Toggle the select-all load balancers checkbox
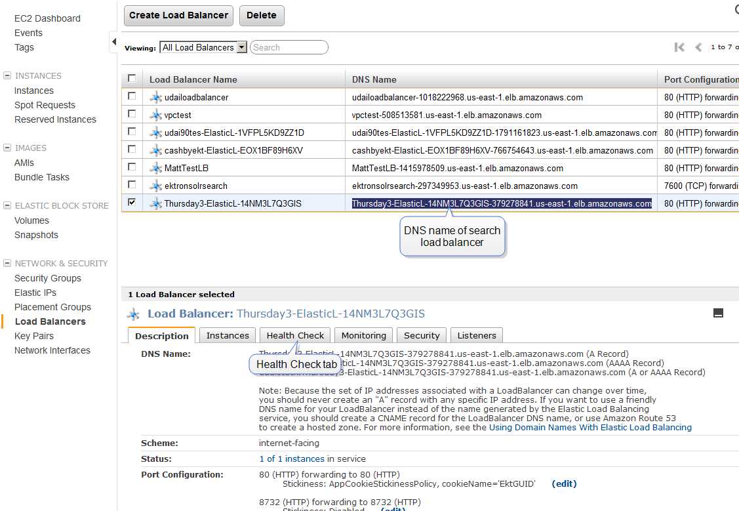The image size is (739, 511). coord(132,78)
